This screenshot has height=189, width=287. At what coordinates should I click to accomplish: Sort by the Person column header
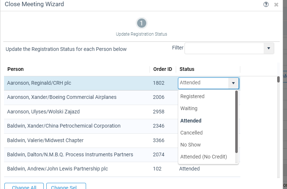click(77, 69)
